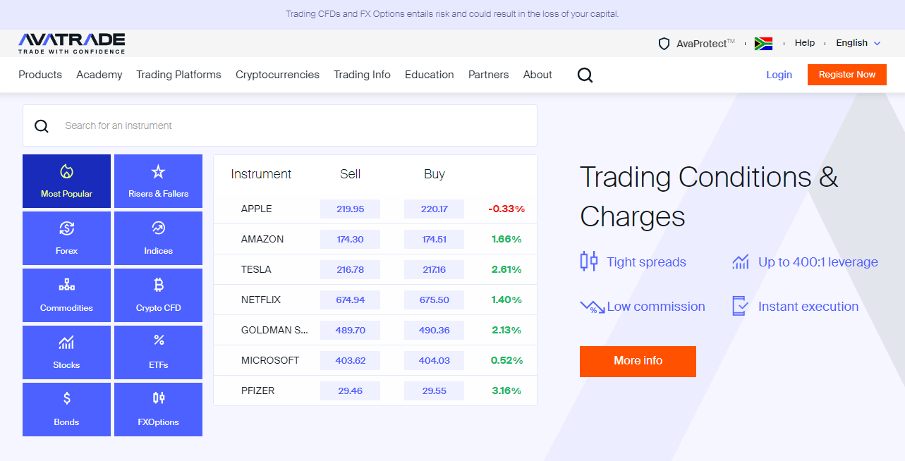Open site search magnifier in navbar
The width and height of the screenshot is (905, 461).
(x=585, y=75)
